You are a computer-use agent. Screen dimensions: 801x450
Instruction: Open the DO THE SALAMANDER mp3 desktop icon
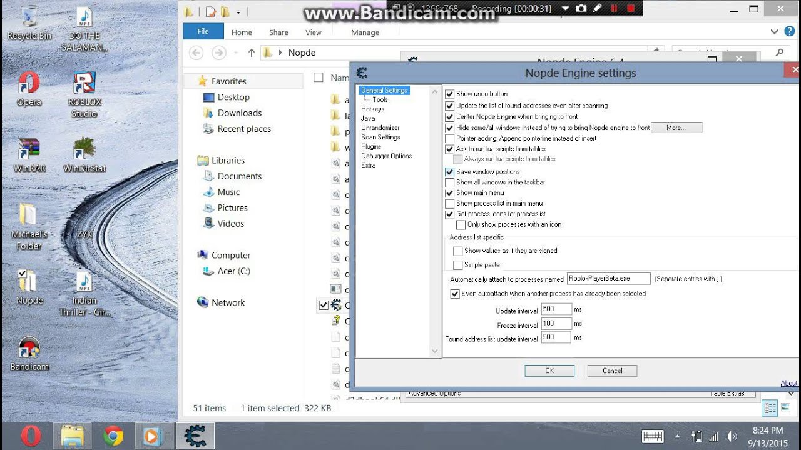[84, 29]
